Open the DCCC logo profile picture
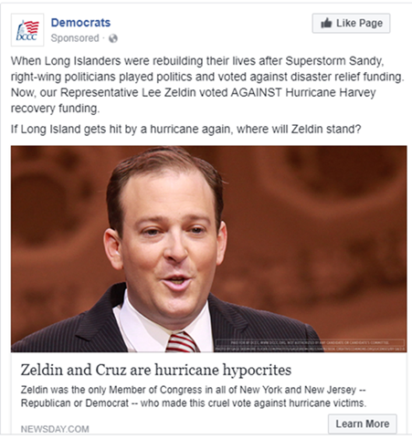This screenshot has width=412, height=439. 27,30
